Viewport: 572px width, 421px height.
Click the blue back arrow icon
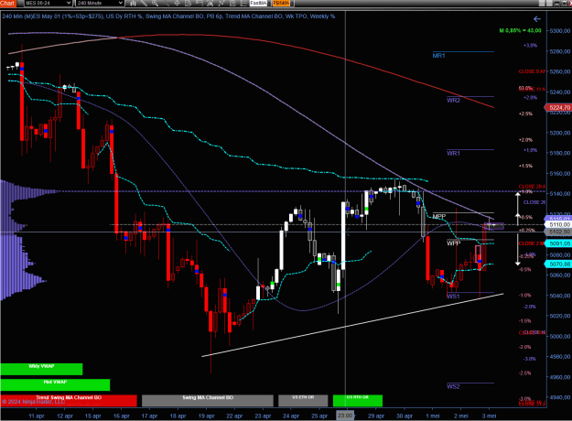[537, 19]
